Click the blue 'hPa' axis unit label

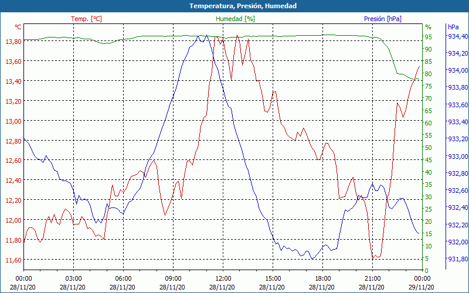pos(453,27)
